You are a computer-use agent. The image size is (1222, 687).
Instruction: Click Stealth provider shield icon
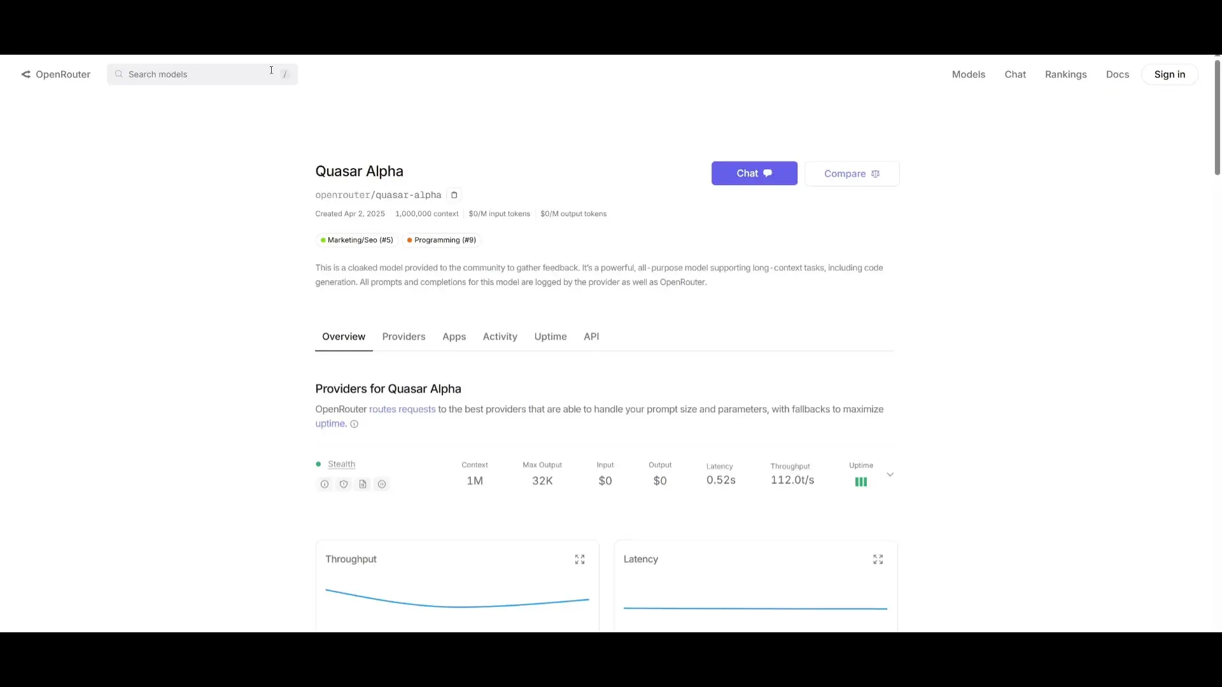(x=344, y=484)
